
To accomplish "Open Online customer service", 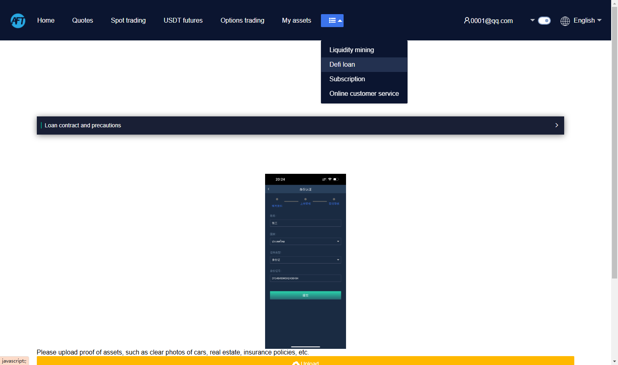I will 364,94.
